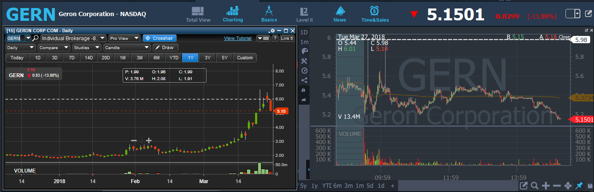
Task: Select 1D period in right chart sidebar
Action: pyautogui.click(x=304, y=32)
